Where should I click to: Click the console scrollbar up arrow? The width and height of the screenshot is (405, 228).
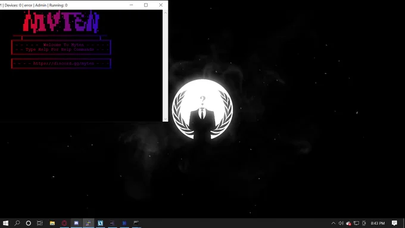[166, 13]
